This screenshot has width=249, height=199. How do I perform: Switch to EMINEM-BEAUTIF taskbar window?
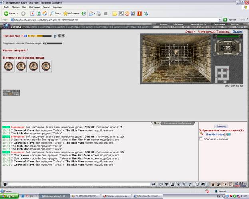[86, 196]
